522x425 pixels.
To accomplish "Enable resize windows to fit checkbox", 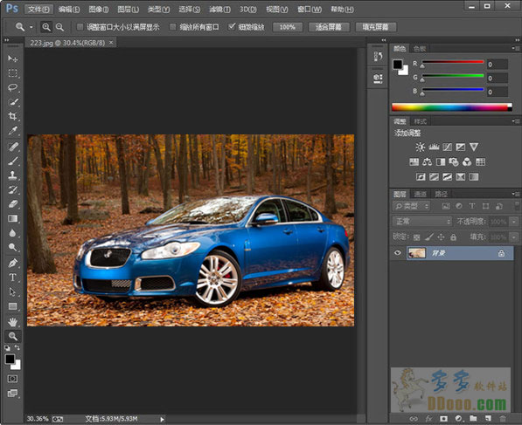I will (x=80, y=26).
